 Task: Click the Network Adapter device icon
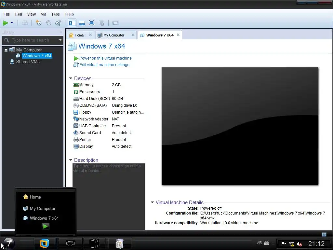coord(76,119)
